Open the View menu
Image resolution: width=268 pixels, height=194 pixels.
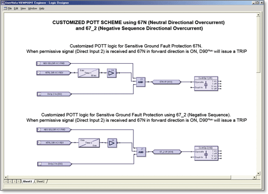point(23,8)
